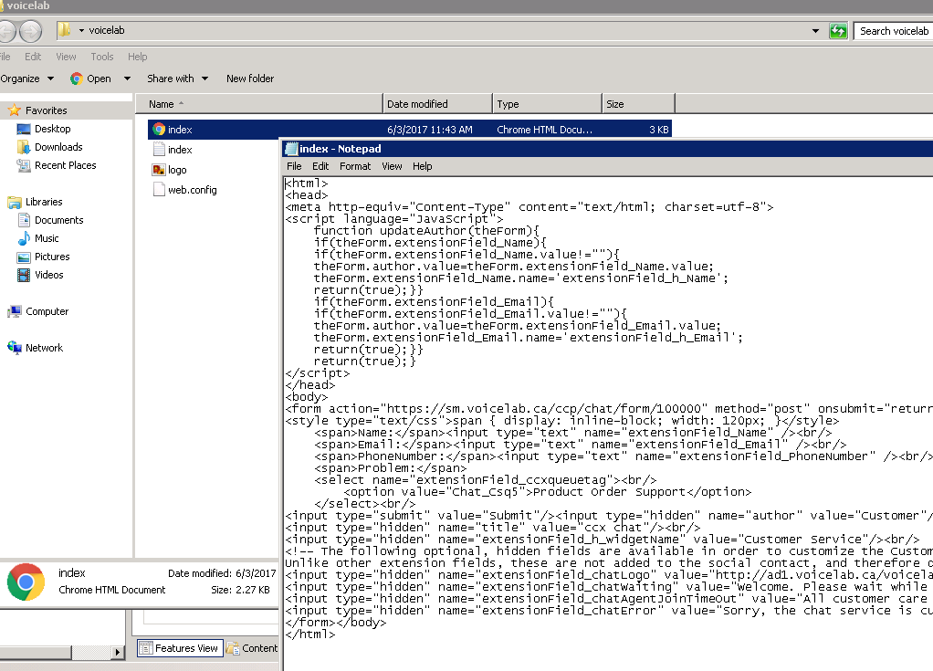
Task: Open the Share with dropdown
Action: 177,79
